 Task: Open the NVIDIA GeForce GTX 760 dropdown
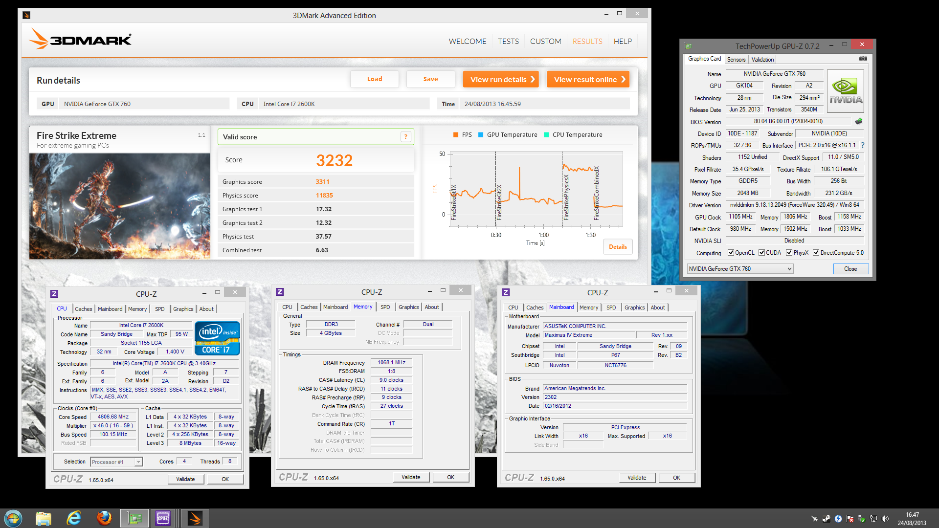(740, 269)
